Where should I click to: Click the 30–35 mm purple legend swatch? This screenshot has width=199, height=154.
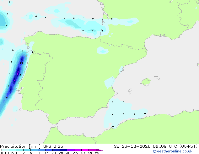click(x=70, y=150)
